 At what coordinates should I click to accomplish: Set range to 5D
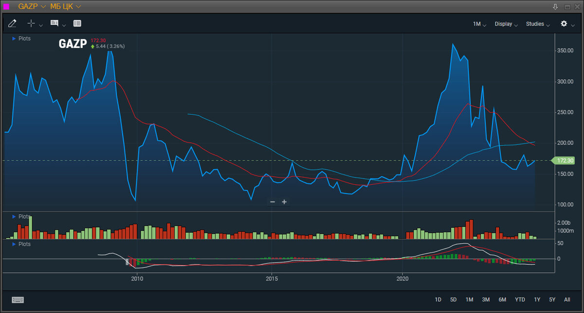pos(453,299)
